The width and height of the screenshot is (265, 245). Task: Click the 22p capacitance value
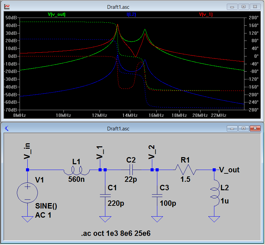point(131,179)
